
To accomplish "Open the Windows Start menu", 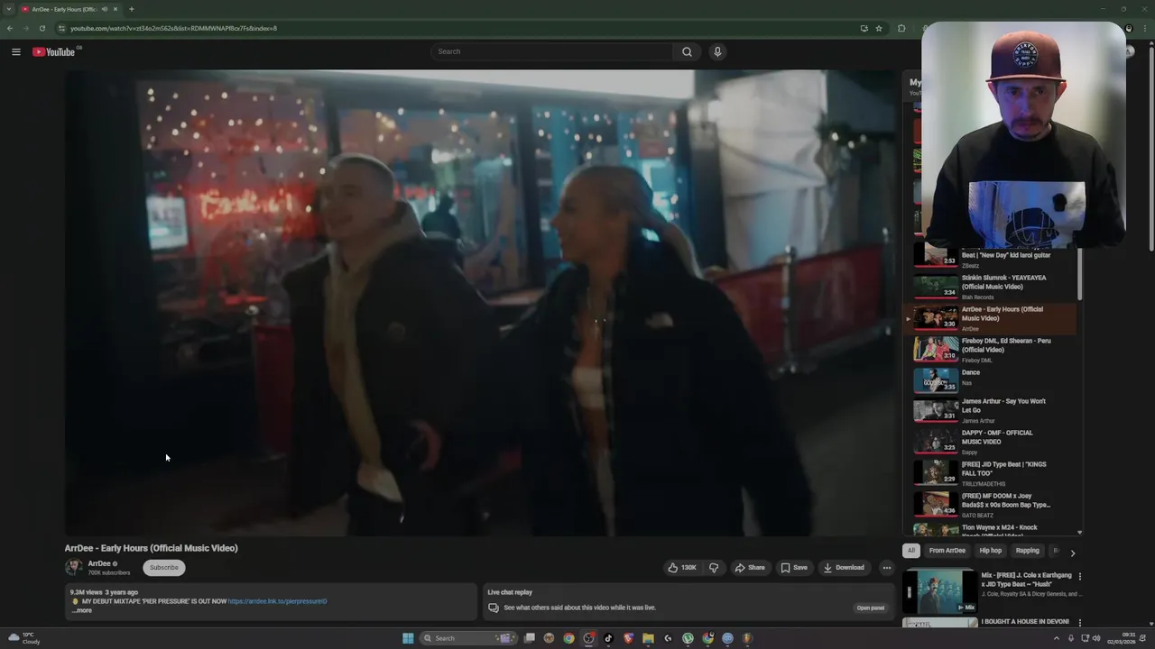I will (408, 638).
